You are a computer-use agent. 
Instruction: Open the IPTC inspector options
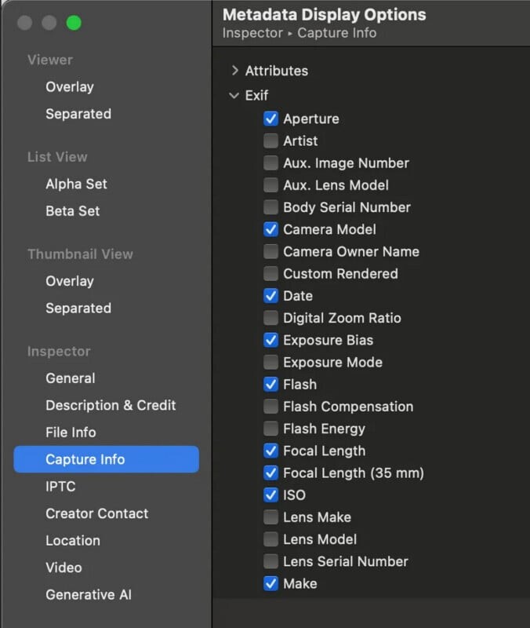click(60, 487)
